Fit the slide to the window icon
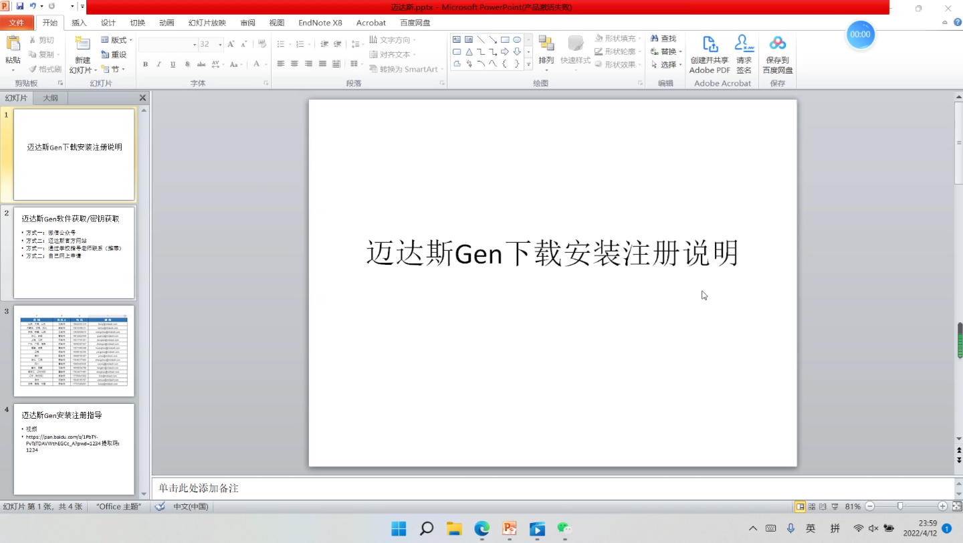 pos(957,507)
